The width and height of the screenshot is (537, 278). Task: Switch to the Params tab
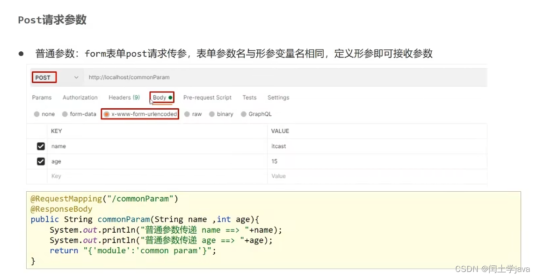(42, 97)
